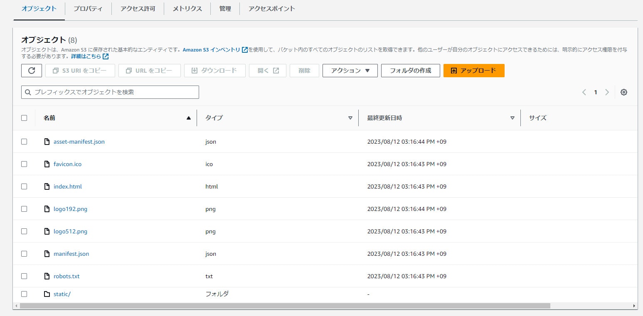Sort by タイプ column arrow

pos(350,118)
